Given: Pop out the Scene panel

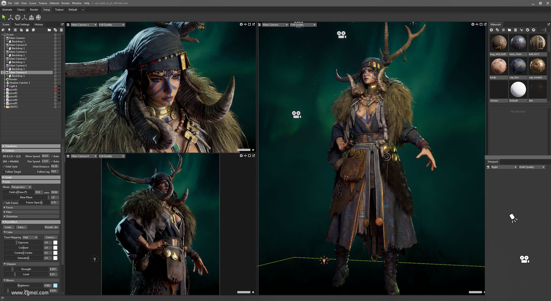Looking at the screenshot, I should coord(62,24).
